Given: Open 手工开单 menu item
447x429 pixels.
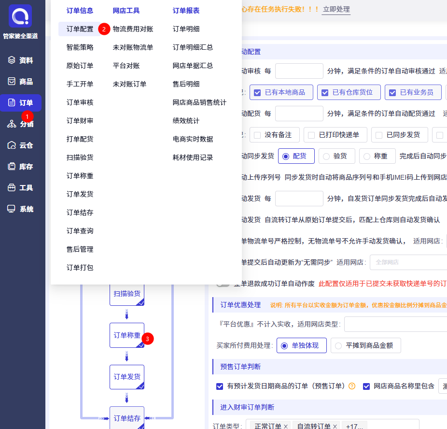Looking at the screenshot, I should (x=80, y=84).
